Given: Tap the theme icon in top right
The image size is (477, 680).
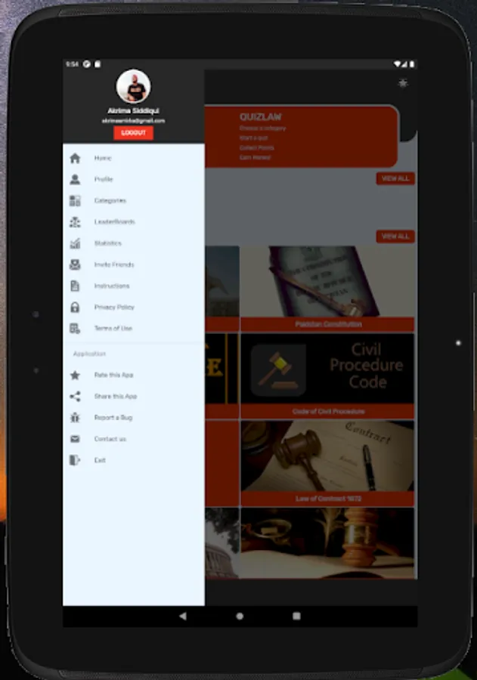Looking at the screenshot, I should (x=403, y=83).
